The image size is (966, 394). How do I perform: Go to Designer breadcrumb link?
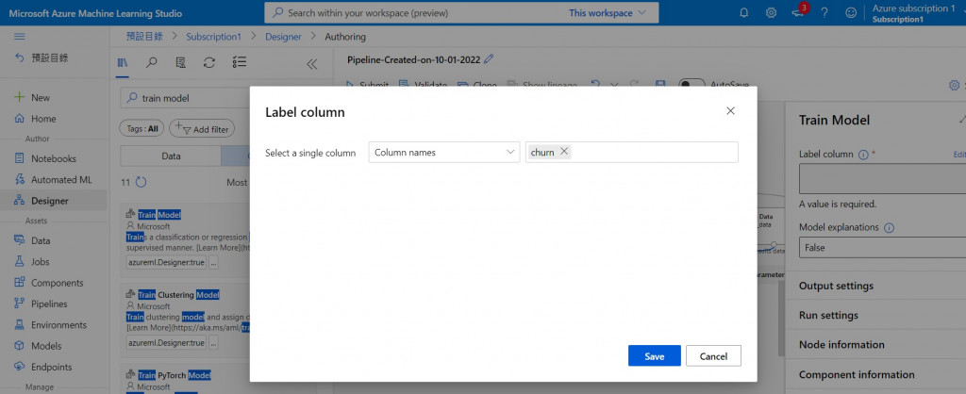[283, 37]
